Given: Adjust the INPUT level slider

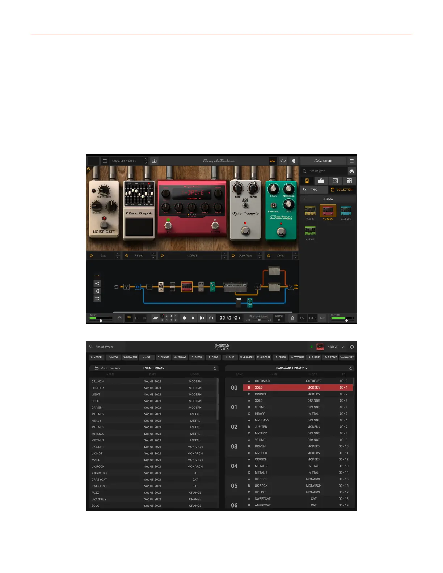Looking at the screenshot, I should 101,321.
